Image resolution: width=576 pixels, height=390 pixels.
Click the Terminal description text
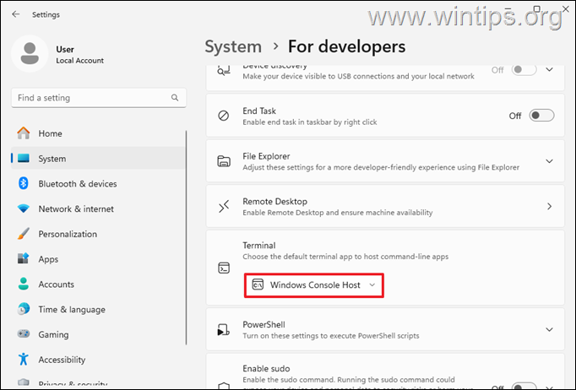345,257
